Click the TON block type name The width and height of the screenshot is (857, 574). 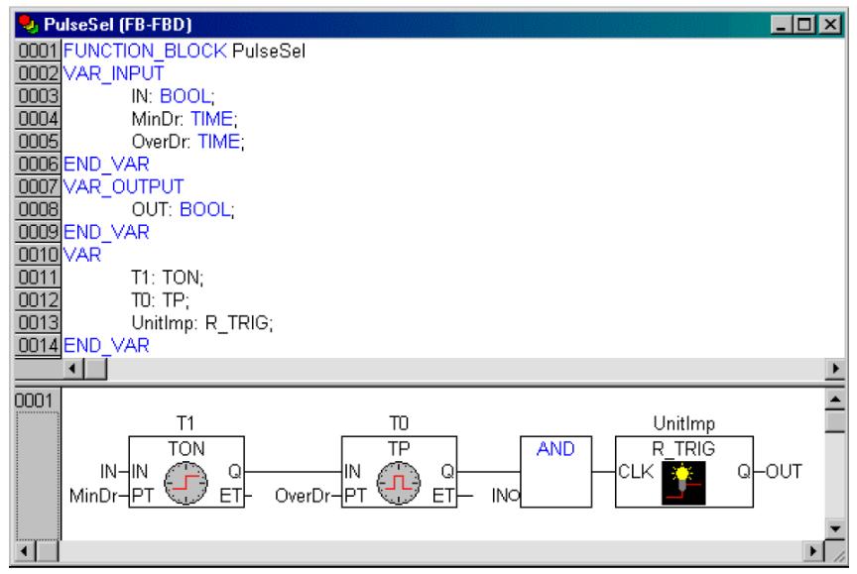tap(185, 449)
